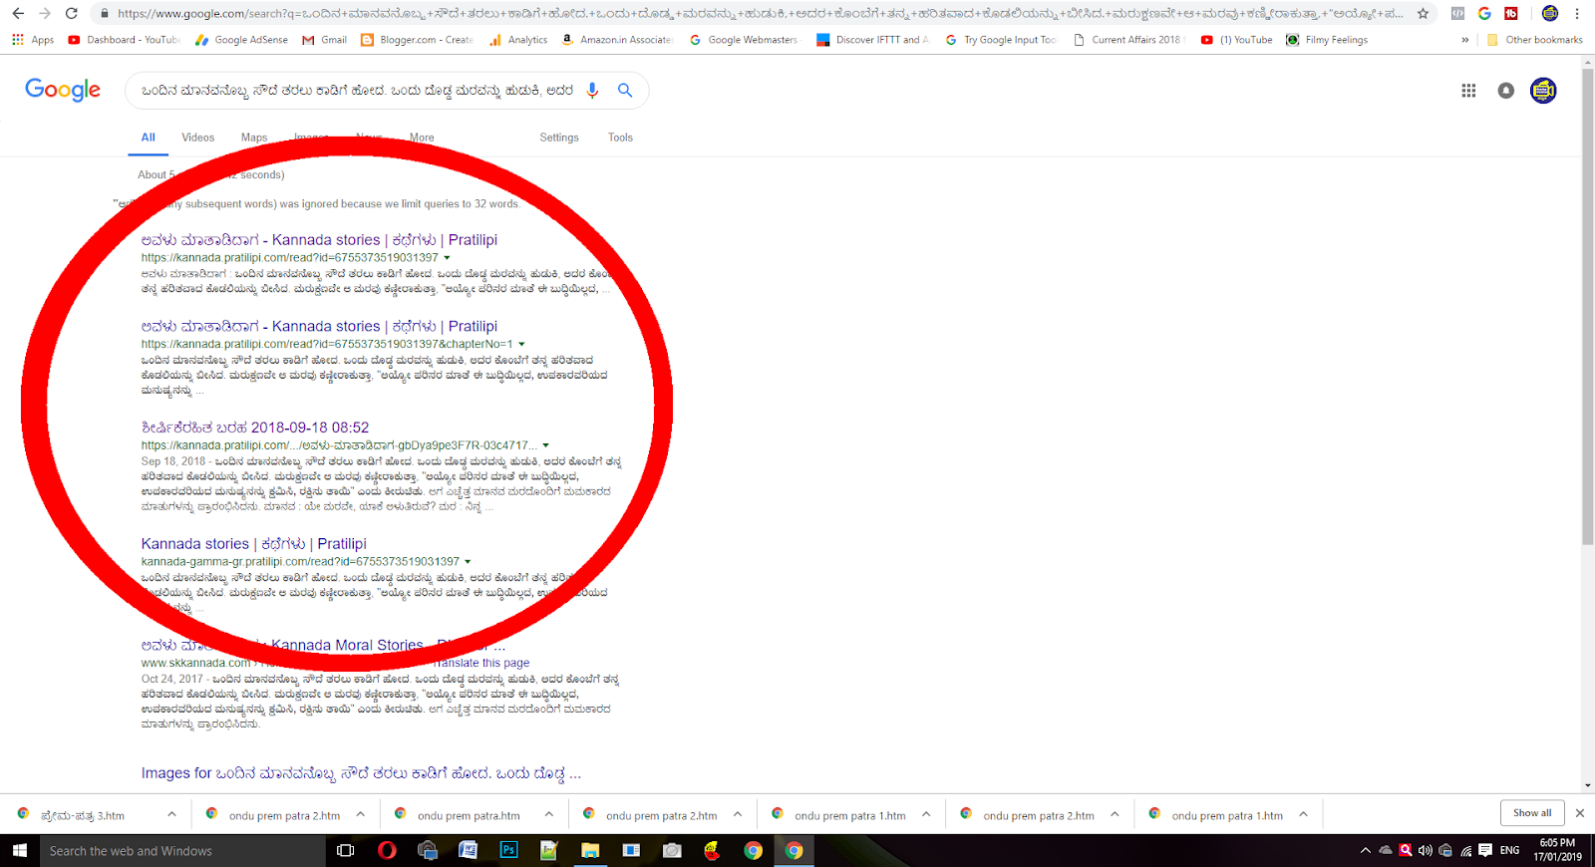1595x867 pixels.
Task: Open Kannada stories | ಕಥೆಗಳು | Pratilipi result
Action: (x=254, y=544)
